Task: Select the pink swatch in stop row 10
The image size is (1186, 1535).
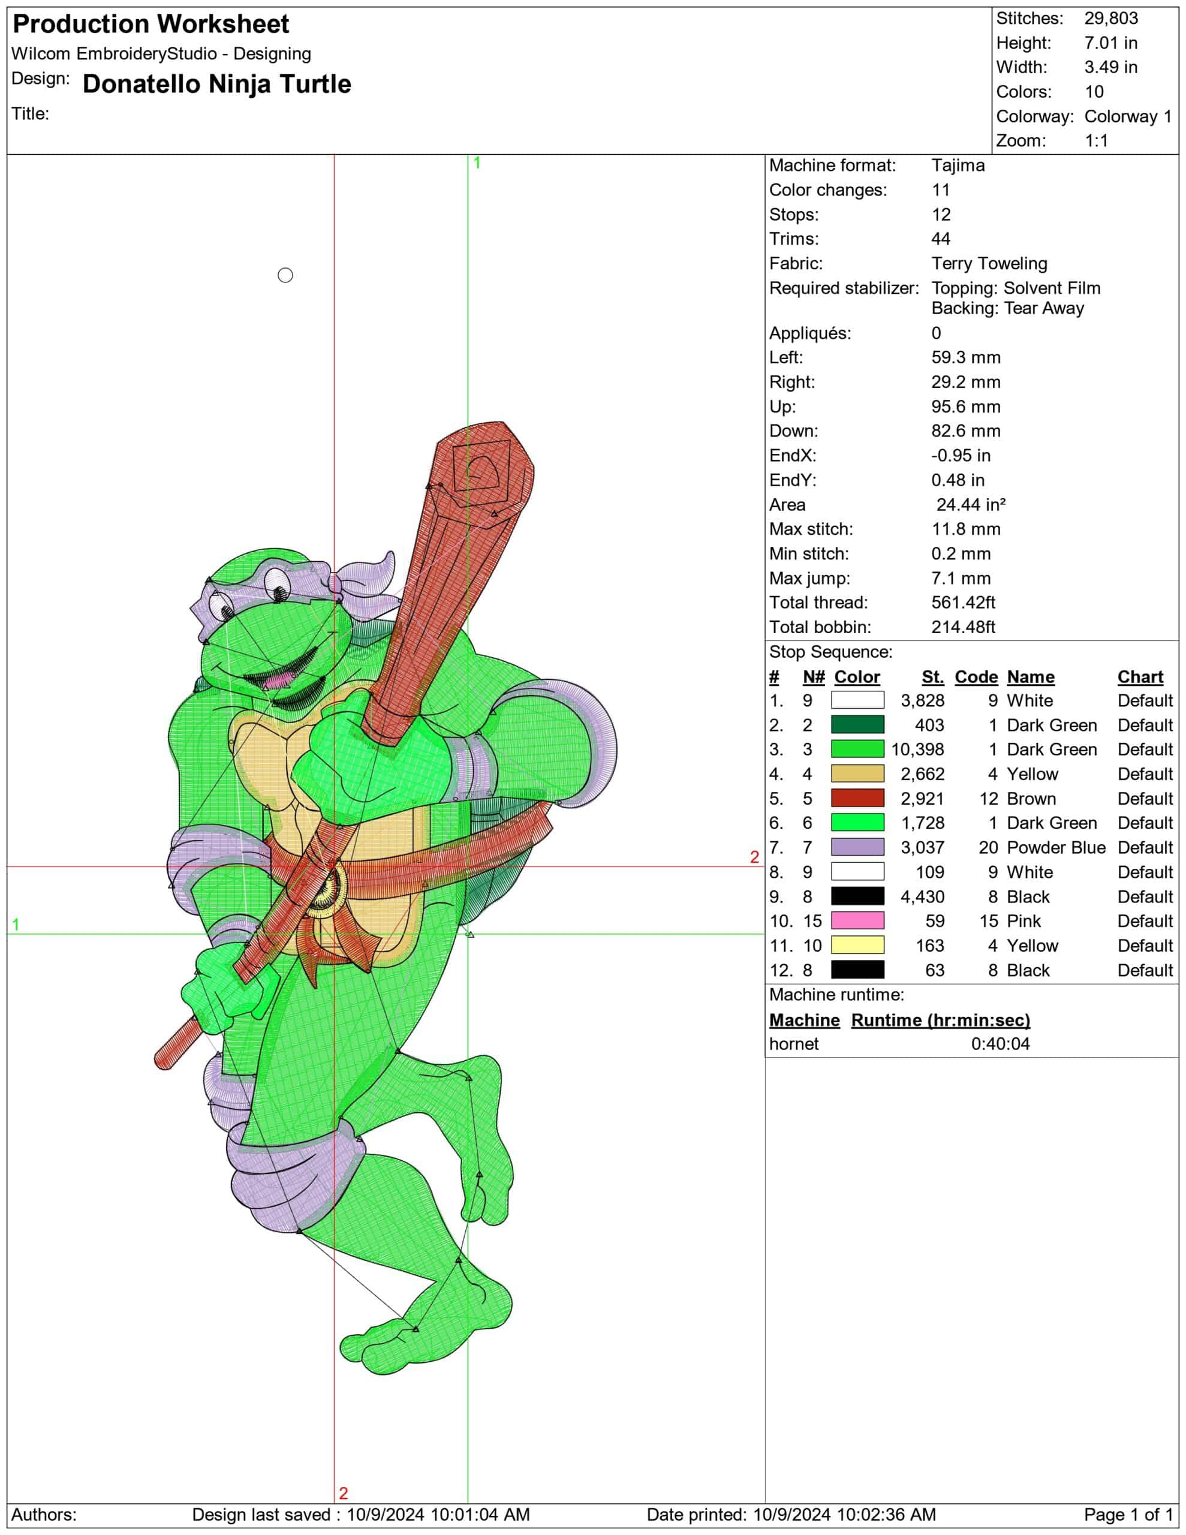Action: (857, 921)
